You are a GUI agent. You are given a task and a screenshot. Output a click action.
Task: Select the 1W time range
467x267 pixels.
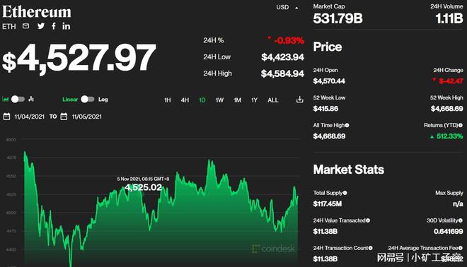tap(219, 100)
